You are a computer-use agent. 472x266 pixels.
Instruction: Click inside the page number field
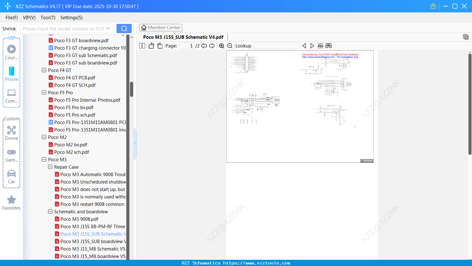[x=186, y=45]
